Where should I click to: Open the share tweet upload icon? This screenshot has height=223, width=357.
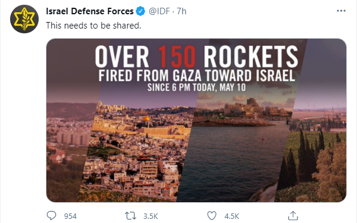point(293,215)
